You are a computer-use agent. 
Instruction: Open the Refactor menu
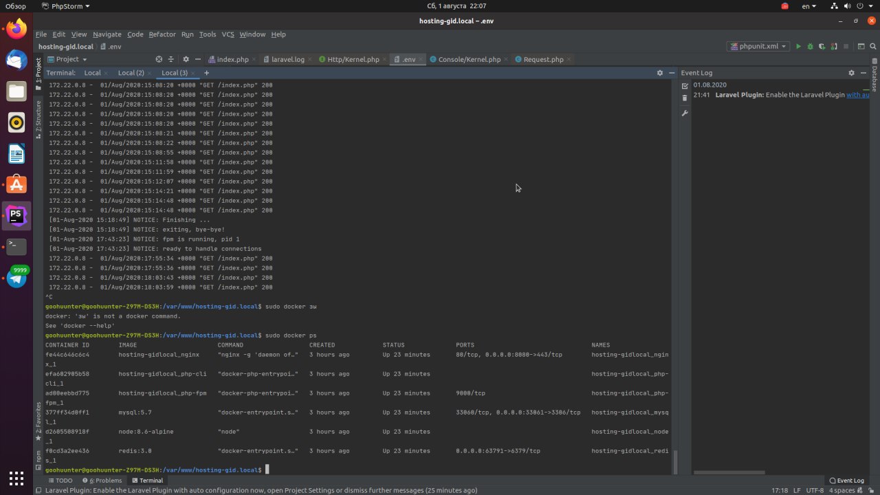(162, 34)
